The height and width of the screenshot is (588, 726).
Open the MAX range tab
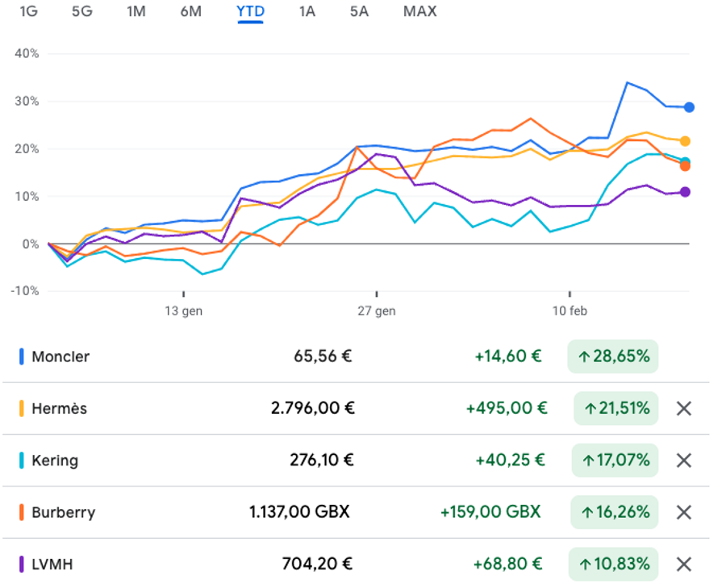(x=420, y=11)
